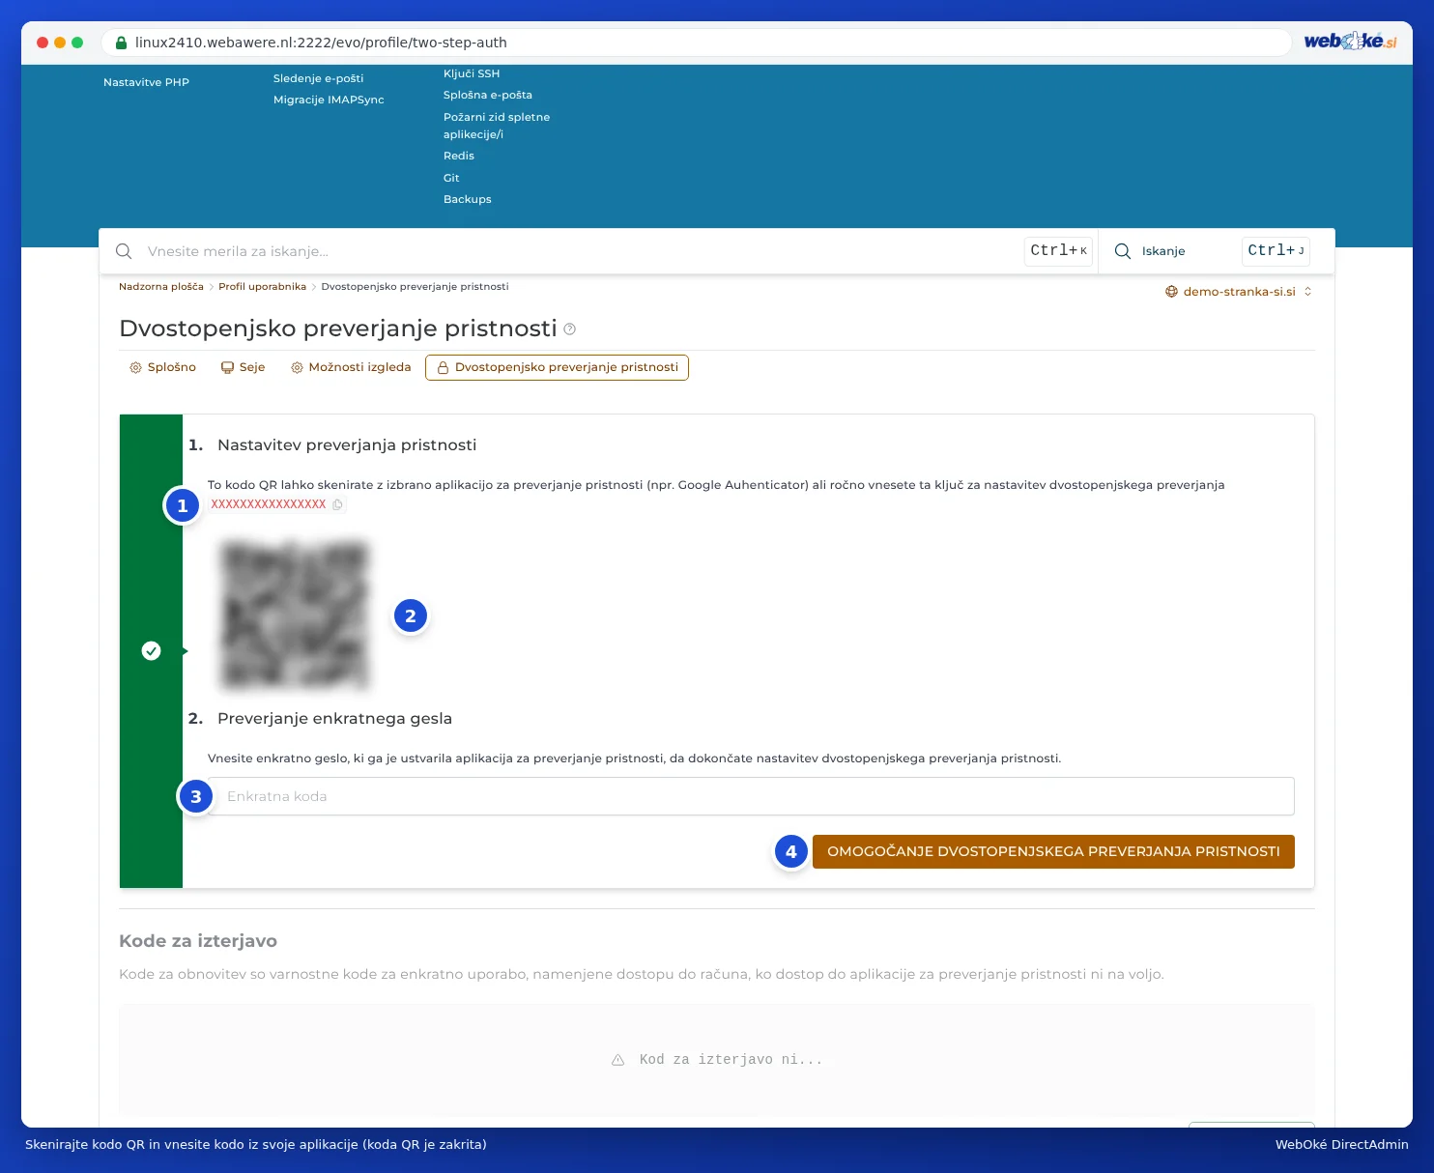The height and width of the screenshot is (1173, 1434).
Task: Open Nastavitve PHP menu link
Action: (146, 83)
